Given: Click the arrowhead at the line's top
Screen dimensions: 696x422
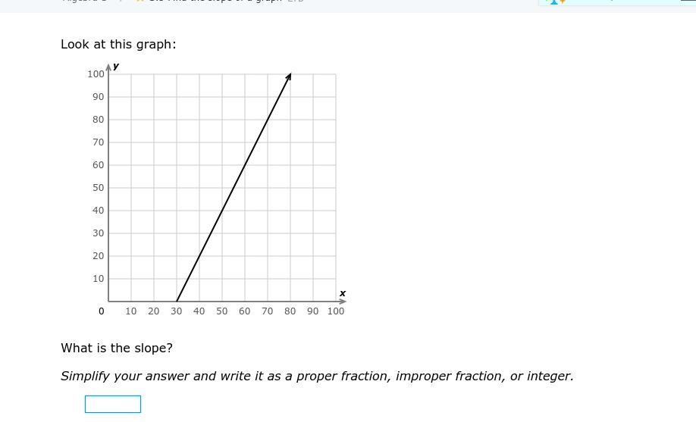Looking at the screenshot, I should (x=289, y=77).
